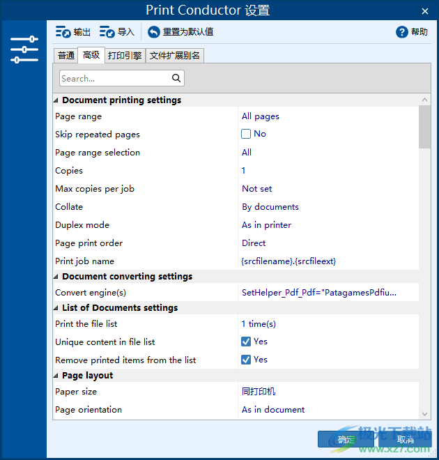Uncheck Unique content in file list
The image size is (439, 460).
pos(246,342)
